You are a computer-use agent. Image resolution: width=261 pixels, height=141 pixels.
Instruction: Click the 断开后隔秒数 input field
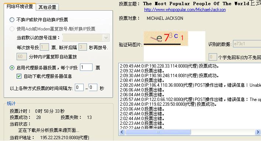coord(83,47)
